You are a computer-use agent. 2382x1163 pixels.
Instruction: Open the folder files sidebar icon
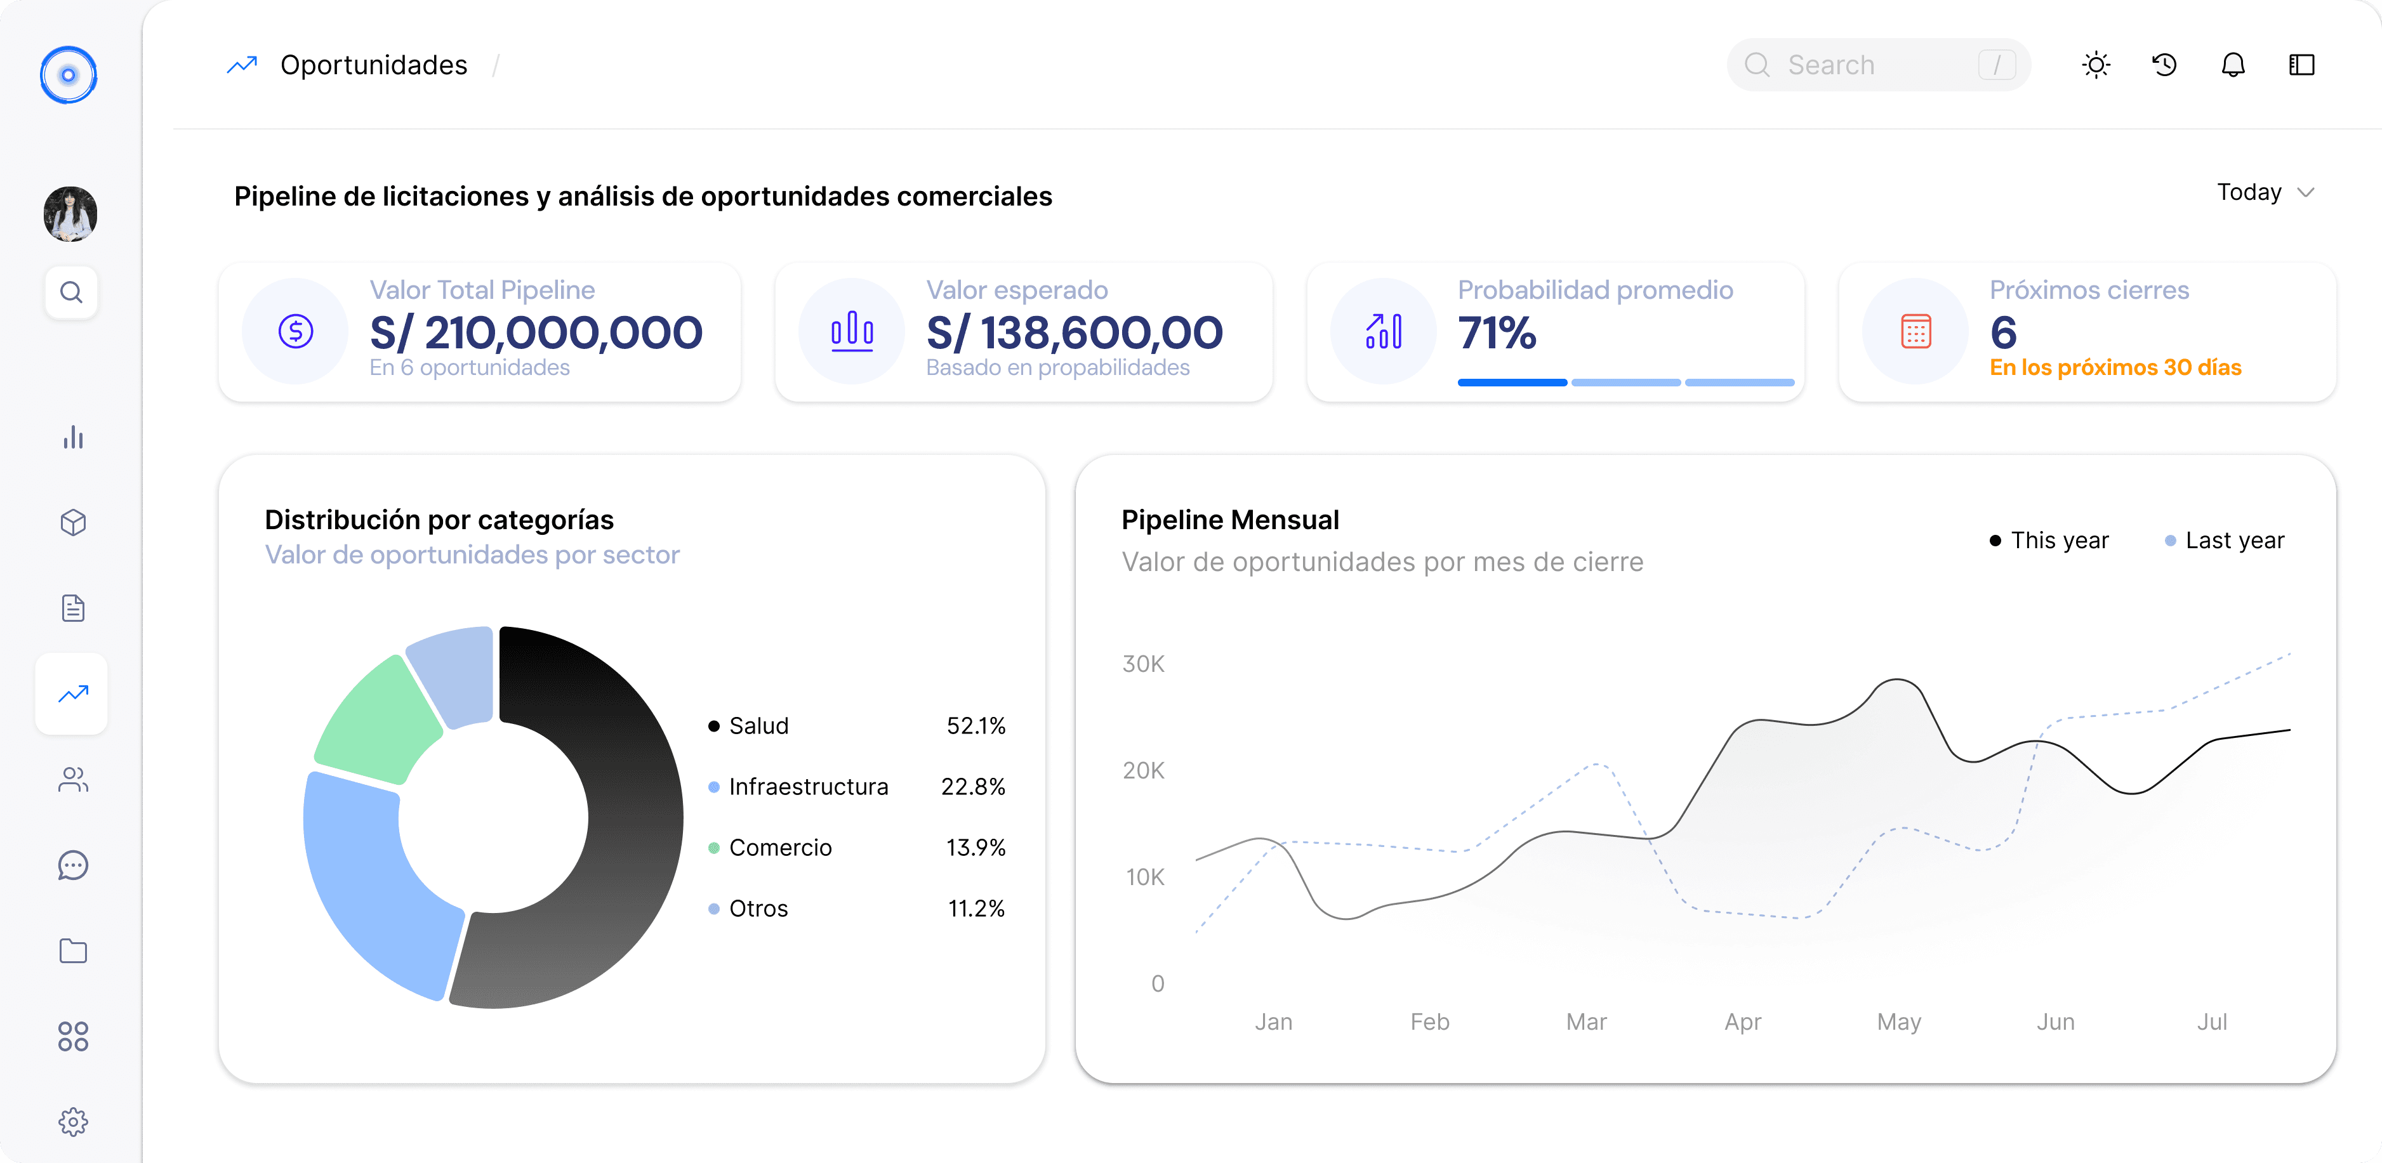click(x=73, y=950)
